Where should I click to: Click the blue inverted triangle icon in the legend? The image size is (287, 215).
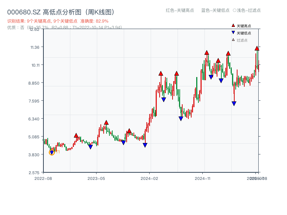(x=233, y=33)
